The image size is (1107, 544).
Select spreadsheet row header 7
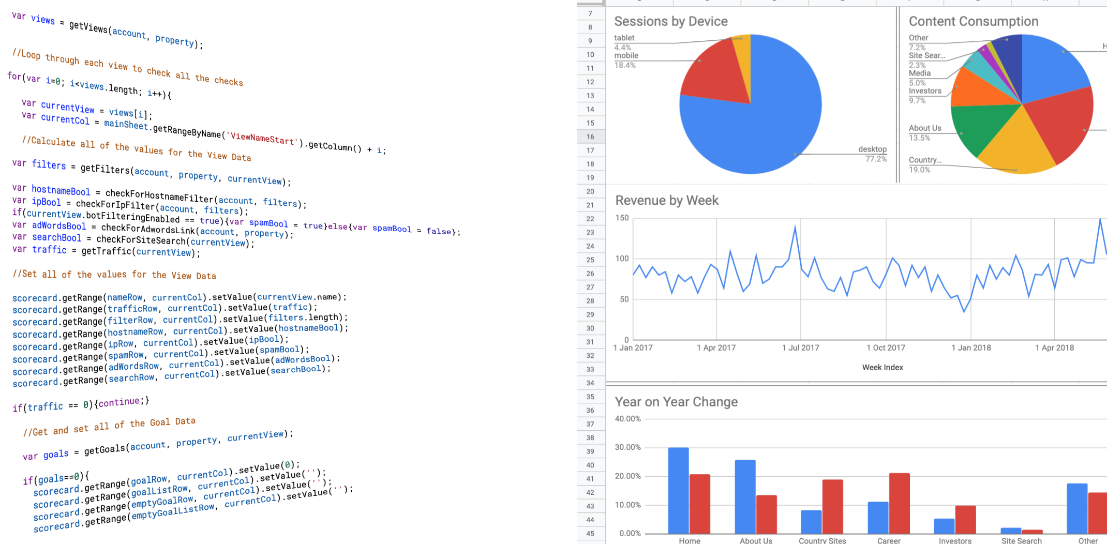(x=590, y=13)
